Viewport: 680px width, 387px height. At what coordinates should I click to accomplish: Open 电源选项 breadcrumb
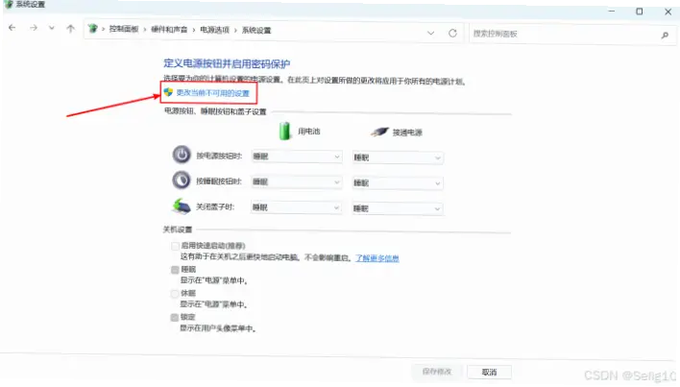215,31
